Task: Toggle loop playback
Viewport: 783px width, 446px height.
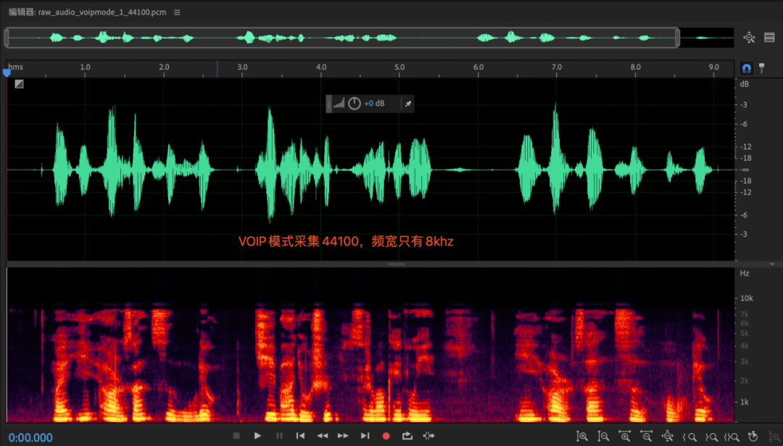Action: pos(407,436)
